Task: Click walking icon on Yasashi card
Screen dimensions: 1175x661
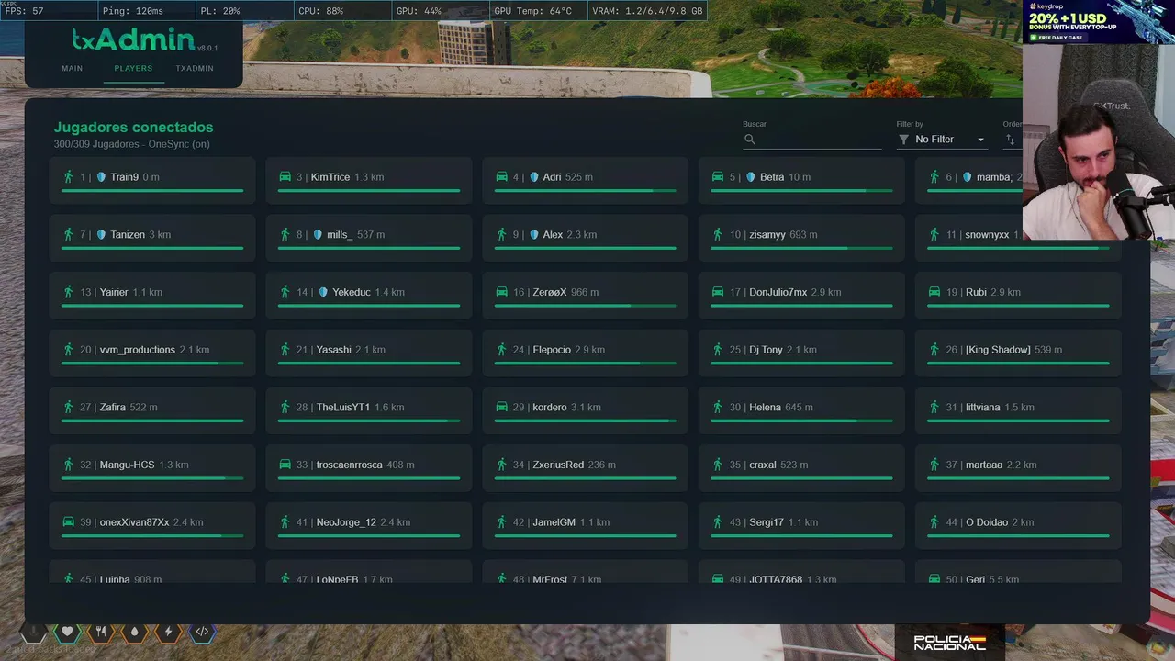Action: (285, 350)
